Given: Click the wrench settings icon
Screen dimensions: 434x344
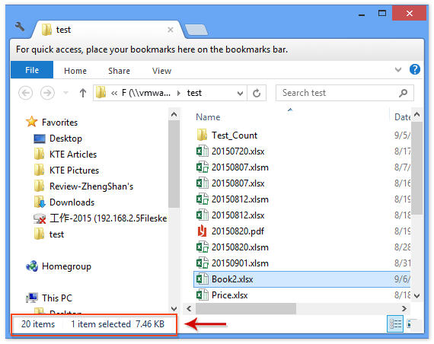Looking at the screenshot, I should 20,27.
